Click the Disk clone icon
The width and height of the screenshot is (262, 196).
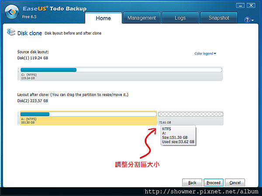[x=11, y=32]
